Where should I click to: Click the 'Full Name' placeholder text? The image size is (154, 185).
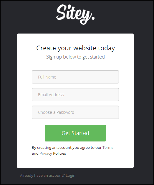[x=47, y=77]
